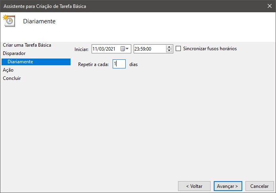The image size is (276, 193).
Task: Close the Assistente dialog window
Action: pyautogui.click(x=269, y=6)
